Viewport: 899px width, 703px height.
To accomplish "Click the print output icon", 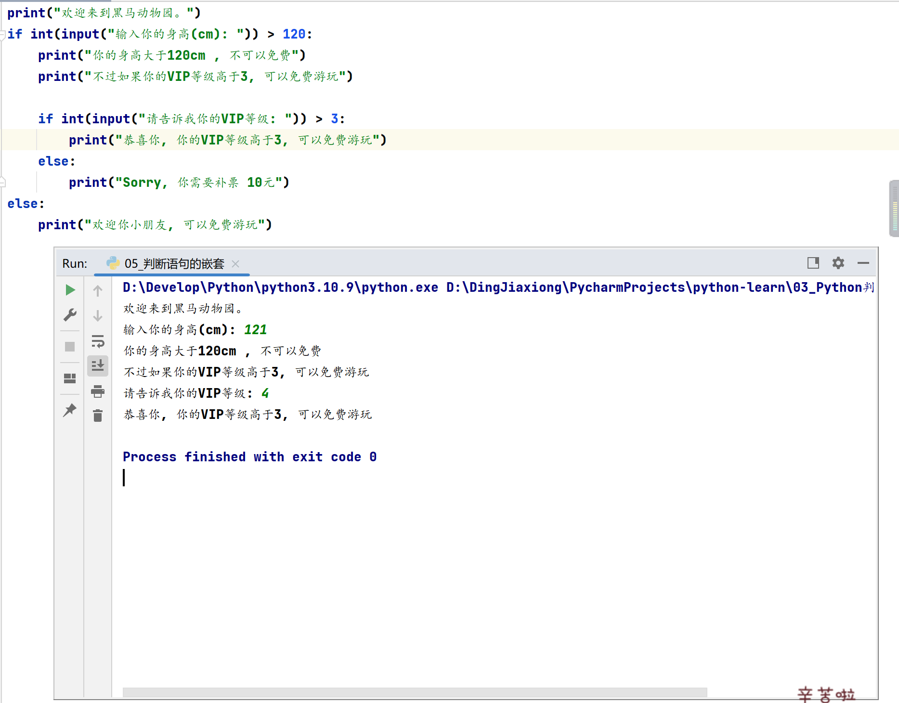I will (x=98, y=391).
